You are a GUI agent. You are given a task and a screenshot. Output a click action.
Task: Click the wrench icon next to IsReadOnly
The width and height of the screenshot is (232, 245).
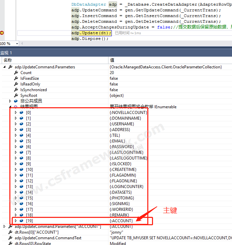16,84
